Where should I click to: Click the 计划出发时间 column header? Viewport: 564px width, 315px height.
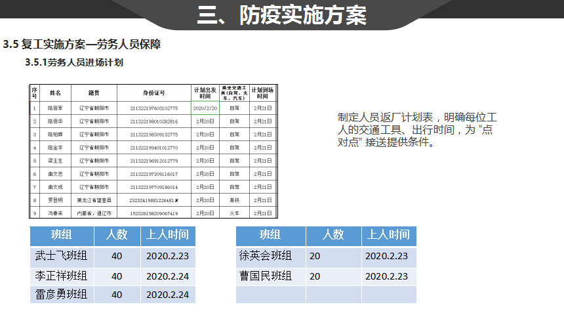pyautogui.click(x=205, y=93)
